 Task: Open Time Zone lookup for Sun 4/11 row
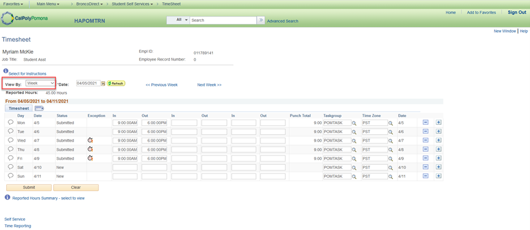pos(390,177)
